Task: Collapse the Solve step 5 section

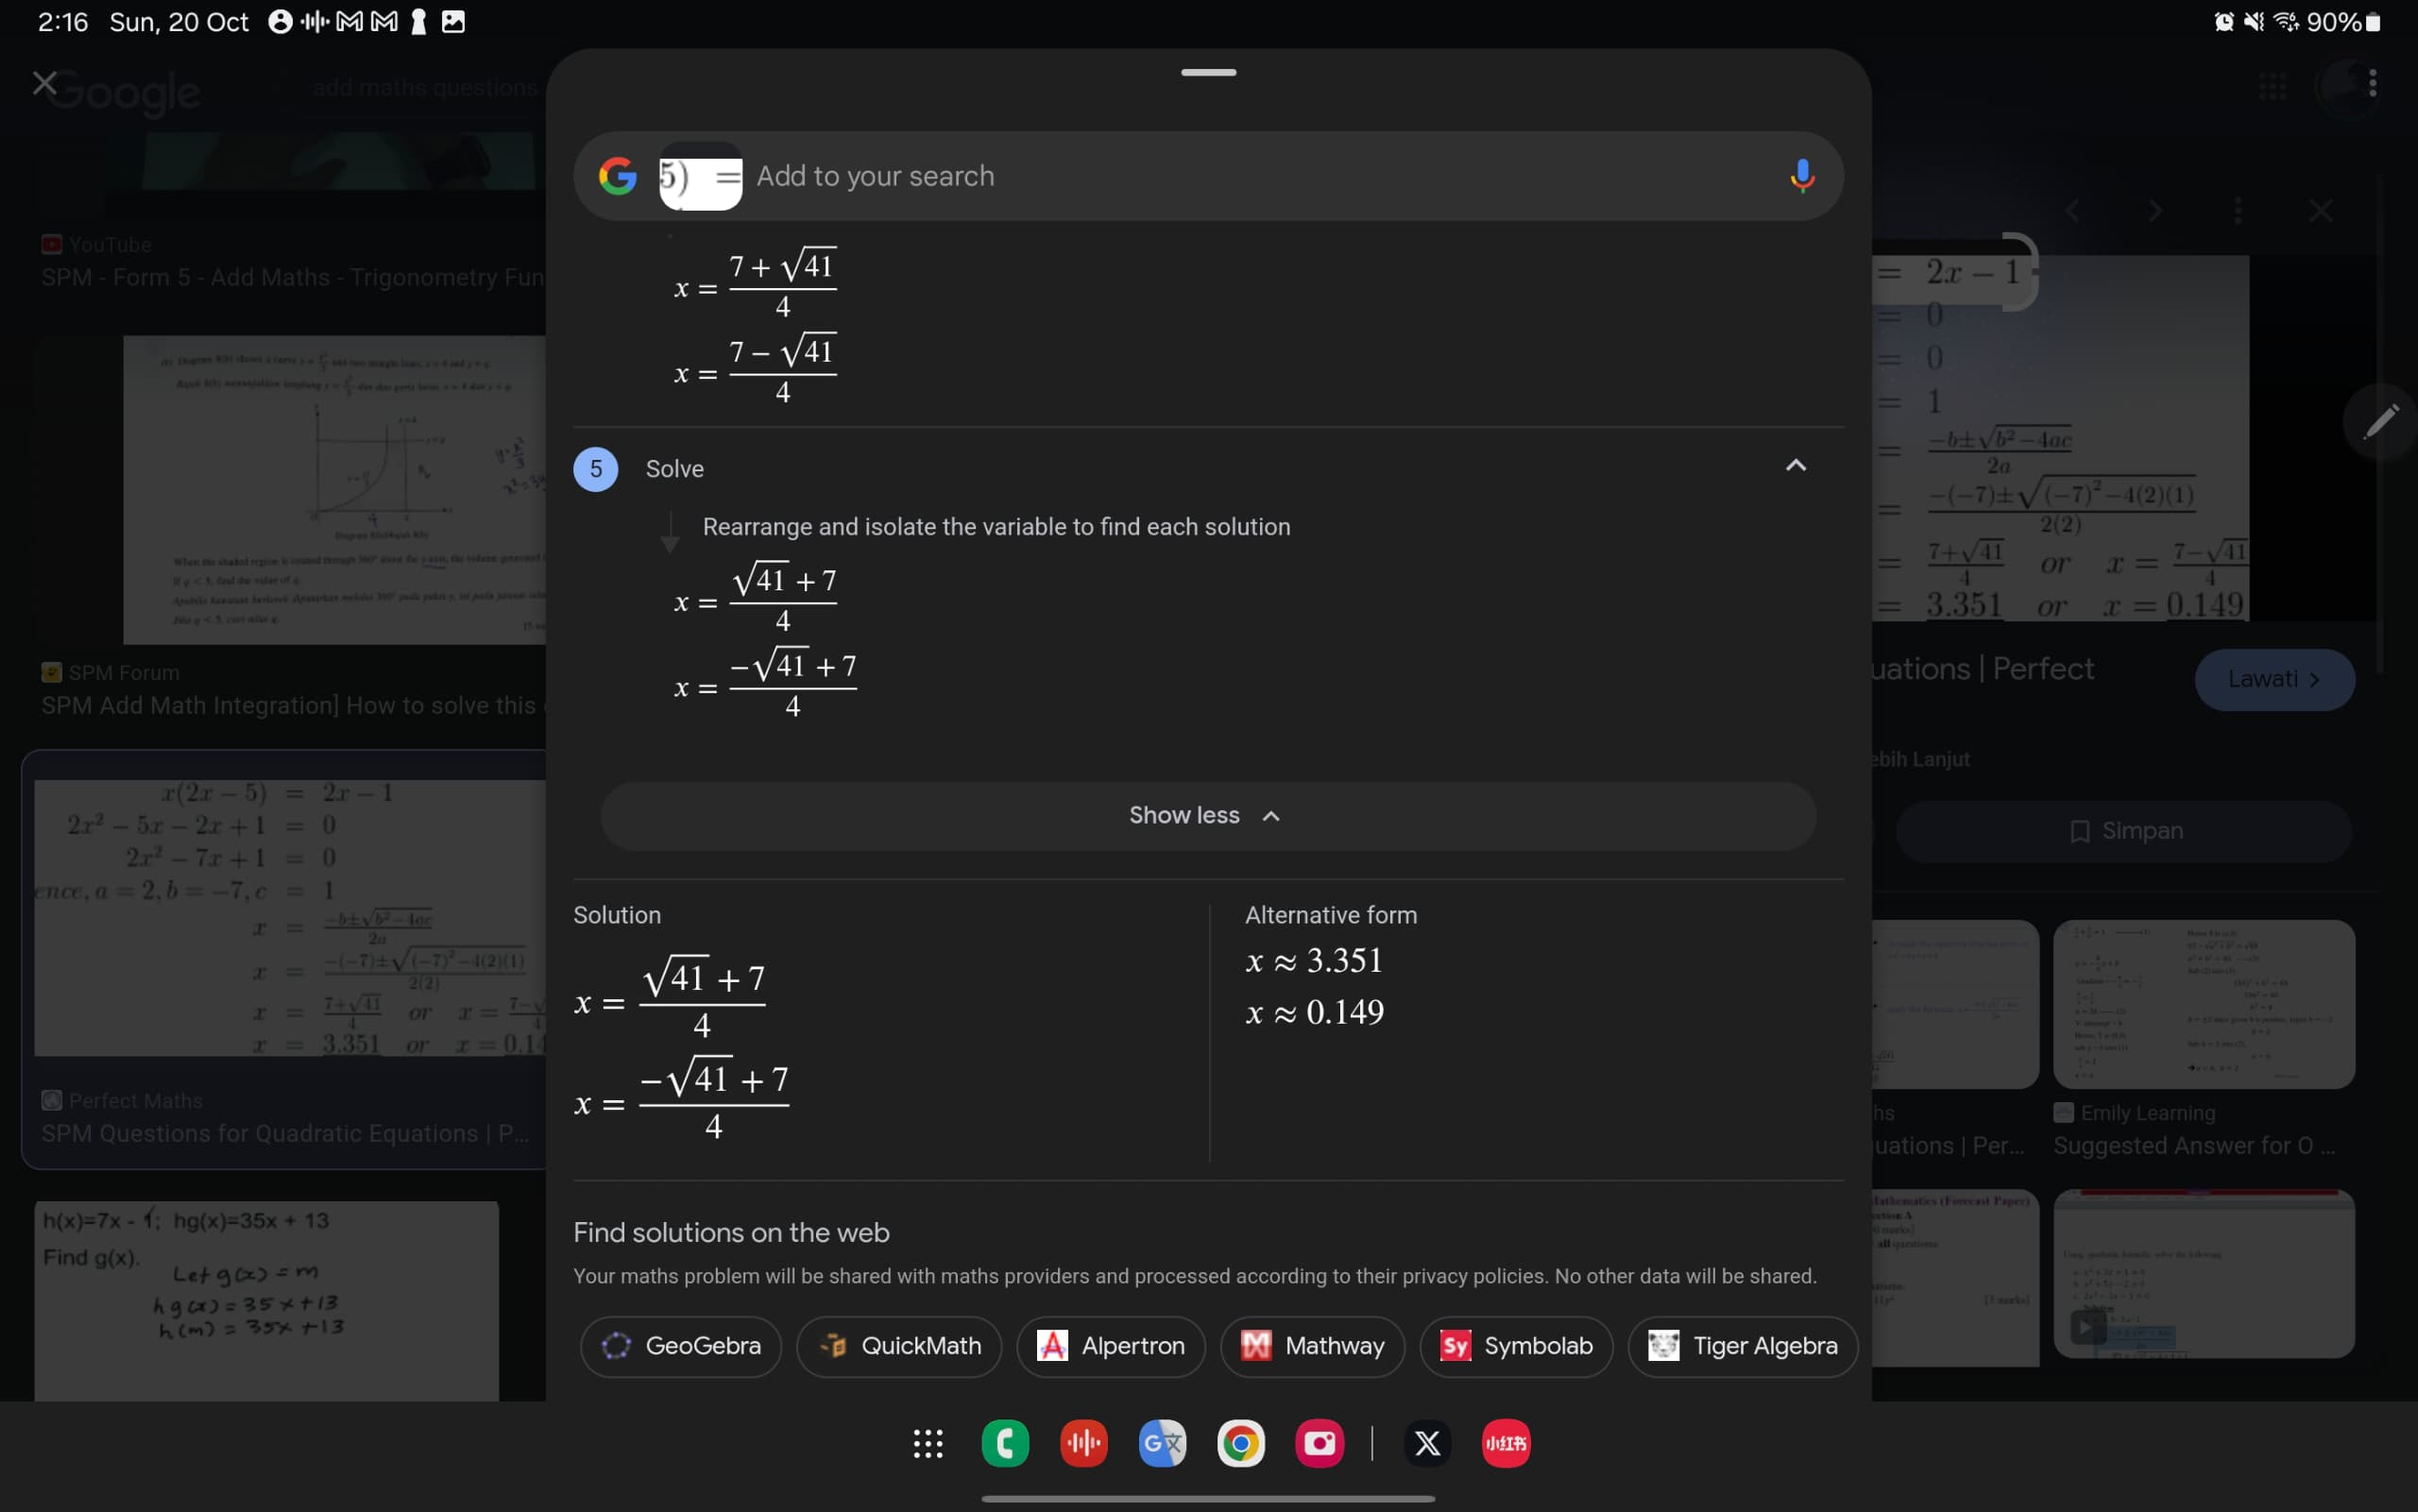Action: click(x=1796, y=465)
